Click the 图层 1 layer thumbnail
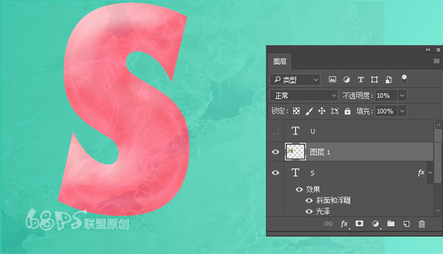Viewport: 443px width, 254px height. coord(295,152)
